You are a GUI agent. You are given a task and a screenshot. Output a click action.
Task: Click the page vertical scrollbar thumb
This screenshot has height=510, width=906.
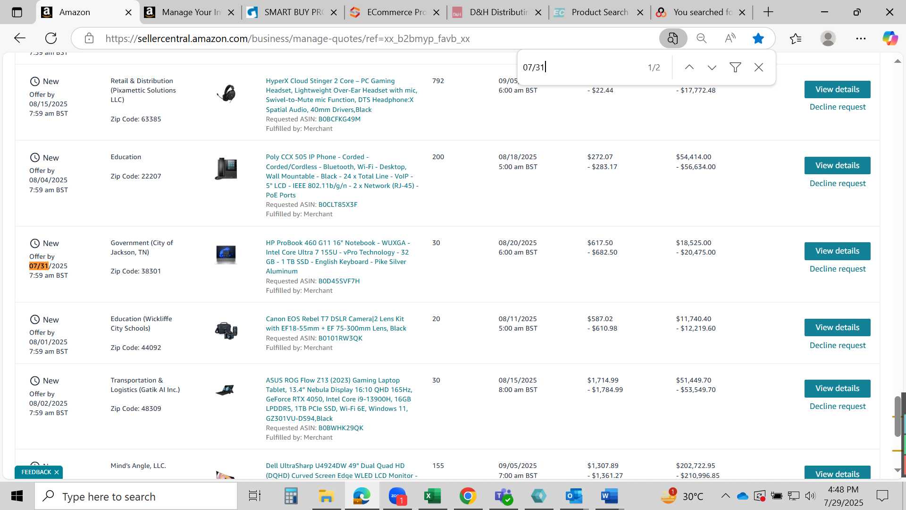[898, 416]
